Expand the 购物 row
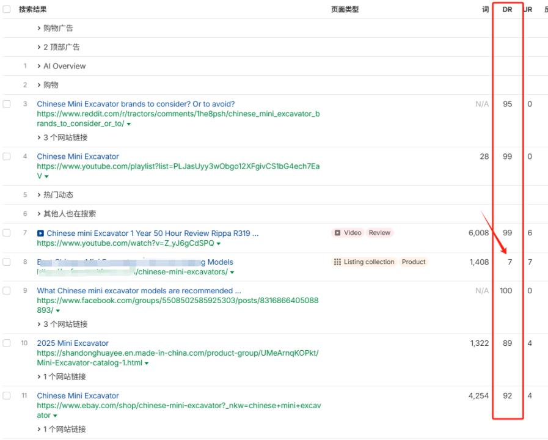 pyautogui.click(x=48, y=85)
